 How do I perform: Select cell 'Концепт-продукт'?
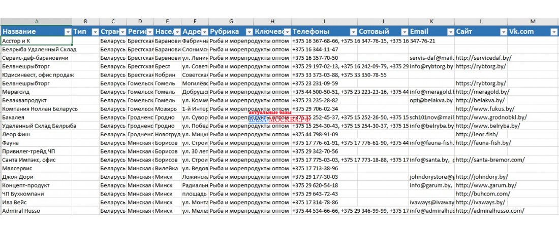click(37, 185)
